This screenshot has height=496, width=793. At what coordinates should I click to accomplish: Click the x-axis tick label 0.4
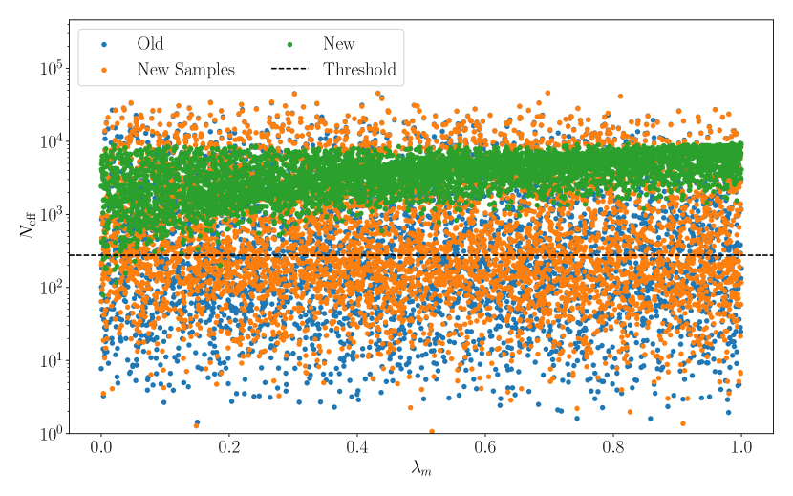(x=357, y=447)
